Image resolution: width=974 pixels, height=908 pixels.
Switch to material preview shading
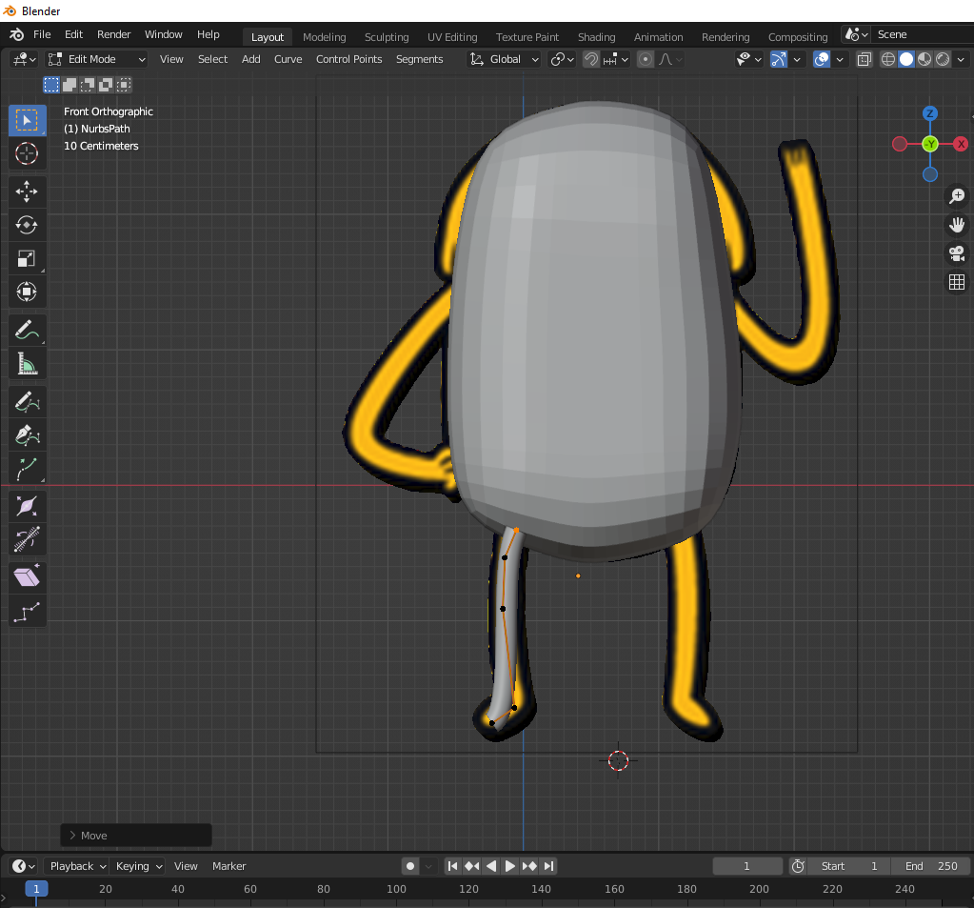924,59
